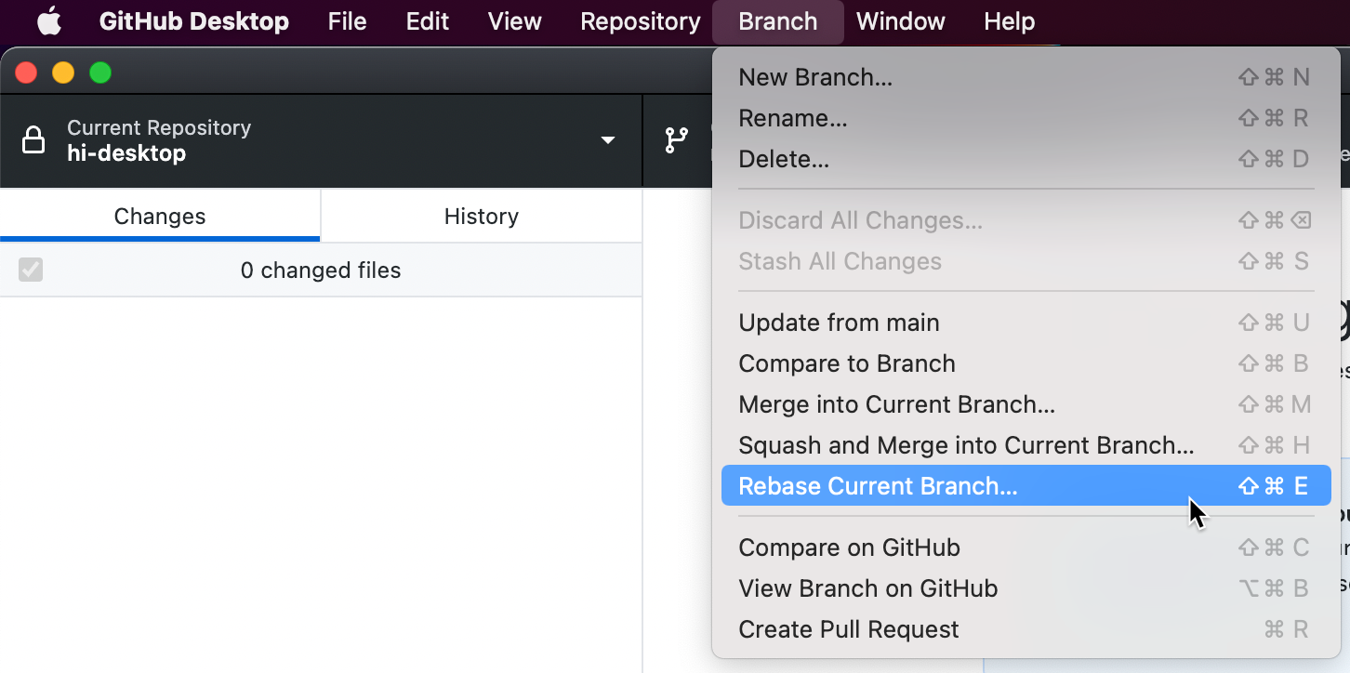Switch to the History tab
This screenshot has height=673, width=1350.
(x=481, y=216)
